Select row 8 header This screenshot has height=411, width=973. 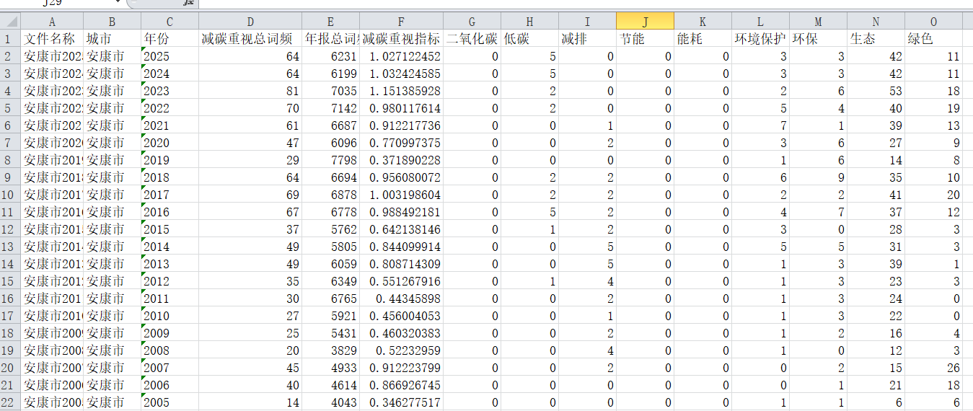pos(10,160)
